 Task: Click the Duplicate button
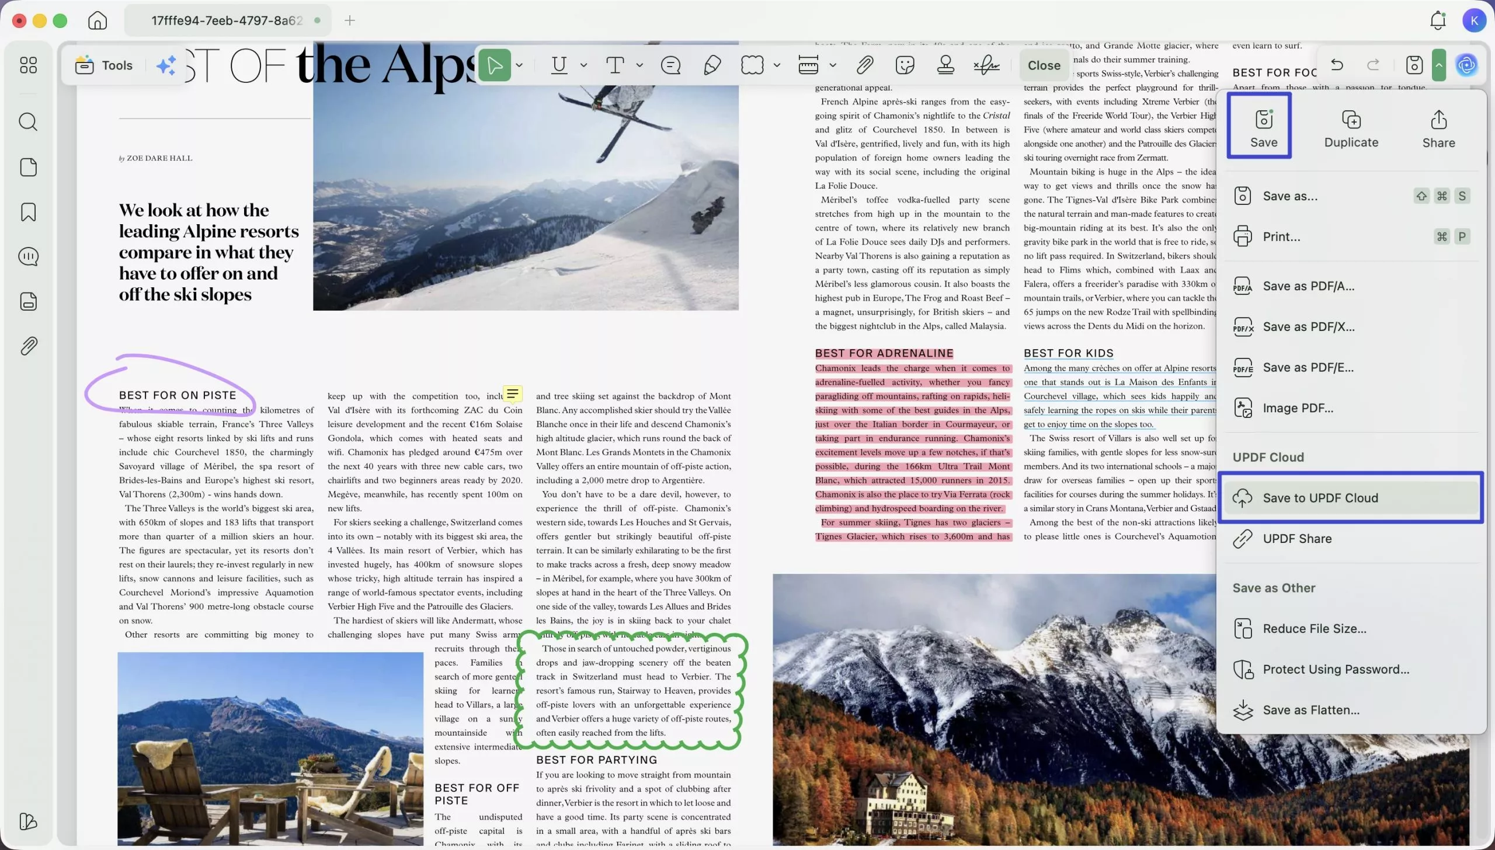point(1351,129)
